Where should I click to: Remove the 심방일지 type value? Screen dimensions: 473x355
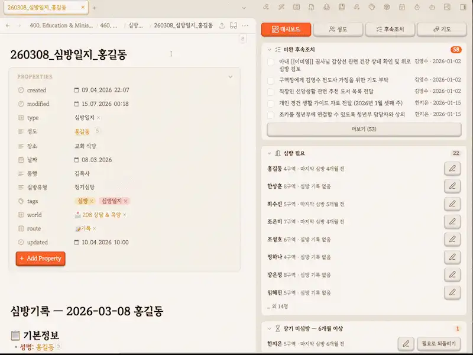(98, 117)
